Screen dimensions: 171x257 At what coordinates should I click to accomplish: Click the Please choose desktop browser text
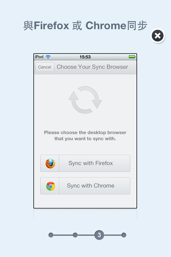pos(85,135)
